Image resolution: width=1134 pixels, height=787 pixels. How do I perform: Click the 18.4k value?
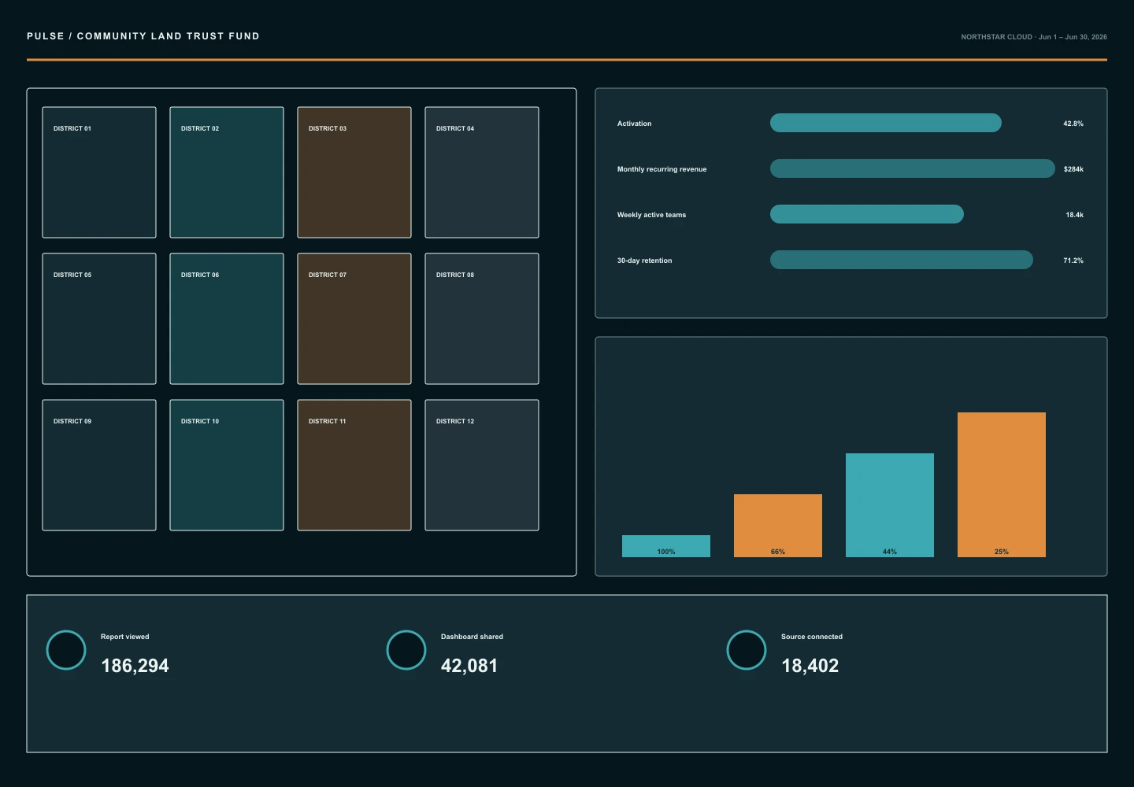1074,215
